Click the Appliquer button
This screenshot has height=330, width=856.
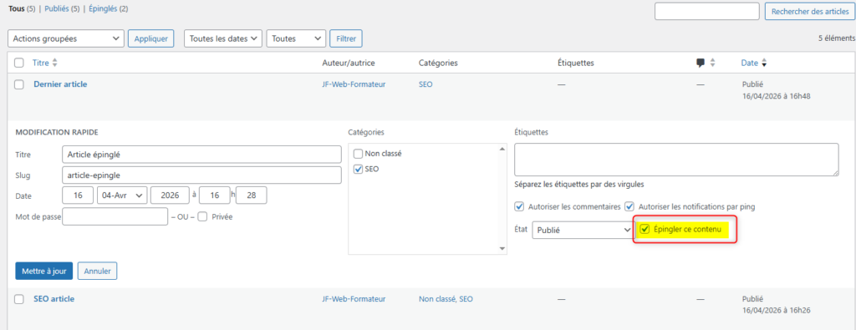151,38
